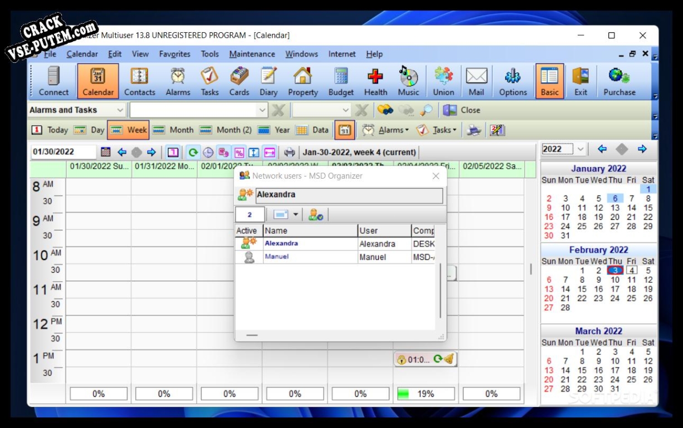Expand the second small empty combo box
Viewport: 683px width, 428px height.
(x=345, y=110)
